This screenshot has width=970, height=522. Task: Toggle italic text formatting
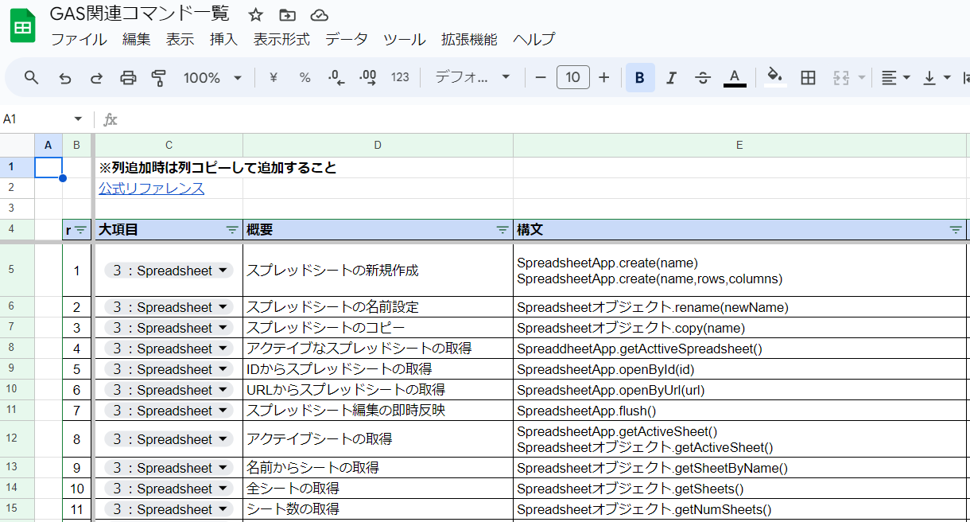671,77
